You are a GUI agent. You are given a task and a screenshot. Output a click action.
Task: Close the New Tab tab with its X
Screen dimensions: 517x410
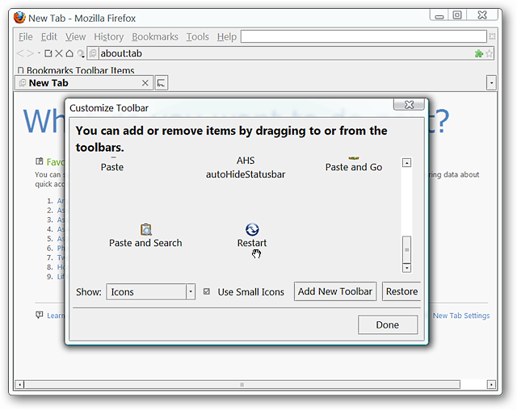click(145, 83)
